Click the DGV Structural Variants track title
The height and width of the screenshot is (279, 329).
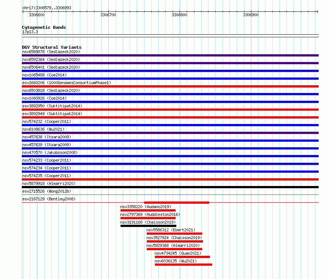click(x=52, y=47)
